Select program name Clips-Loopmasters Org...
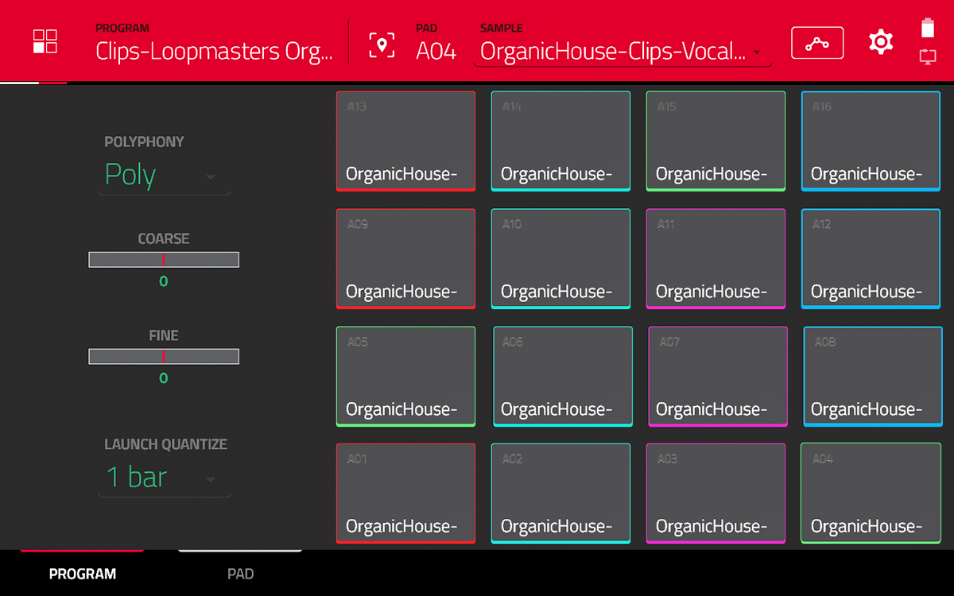This screenshot has width=954, height=596. point(214,52)
